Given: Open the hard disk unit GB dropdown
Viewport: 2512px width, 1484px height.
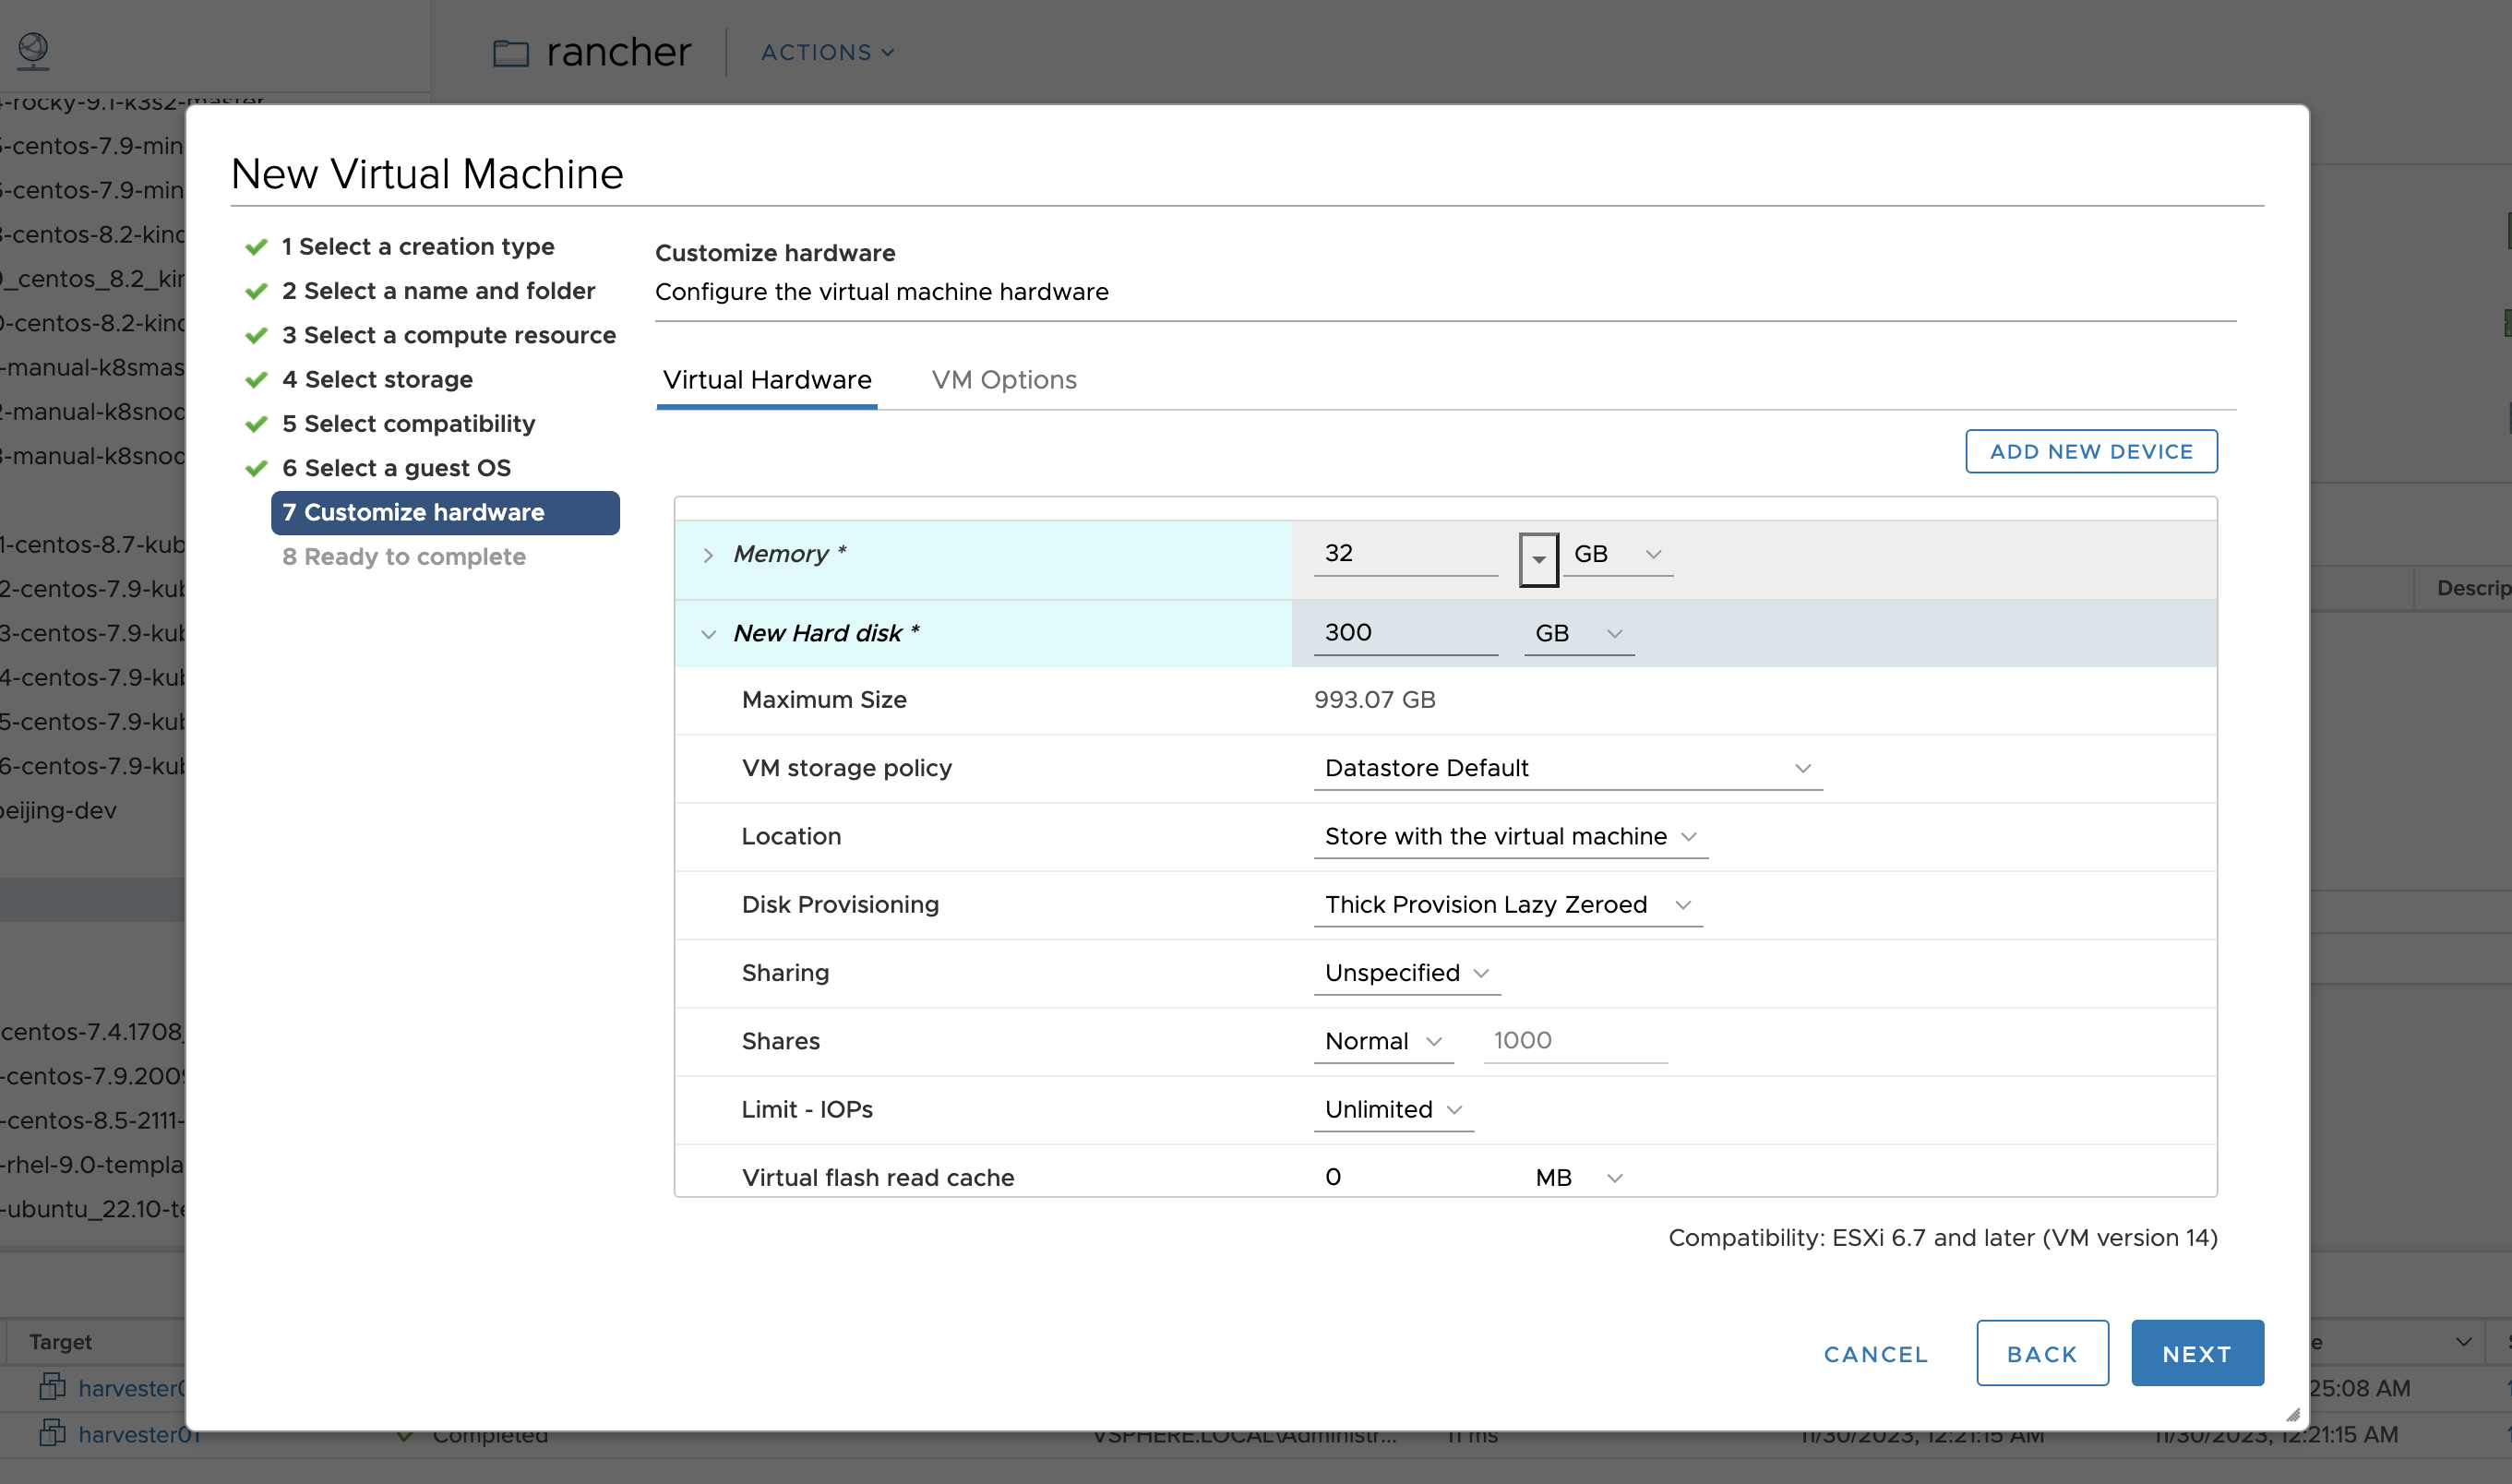Looking at the screenshot, I should click(x=1578, y=633).
